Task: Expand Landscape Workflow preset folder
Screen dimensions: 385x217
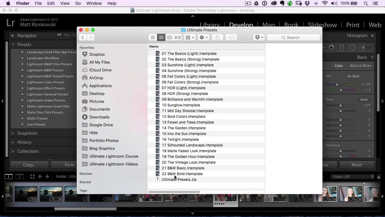Action: point(22,58)
